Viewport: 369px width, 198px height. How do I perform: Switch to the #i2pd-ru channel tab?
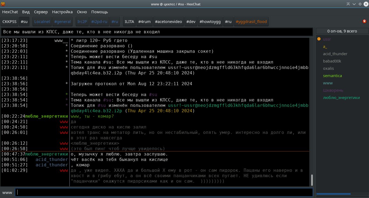(x=99, y=22)
